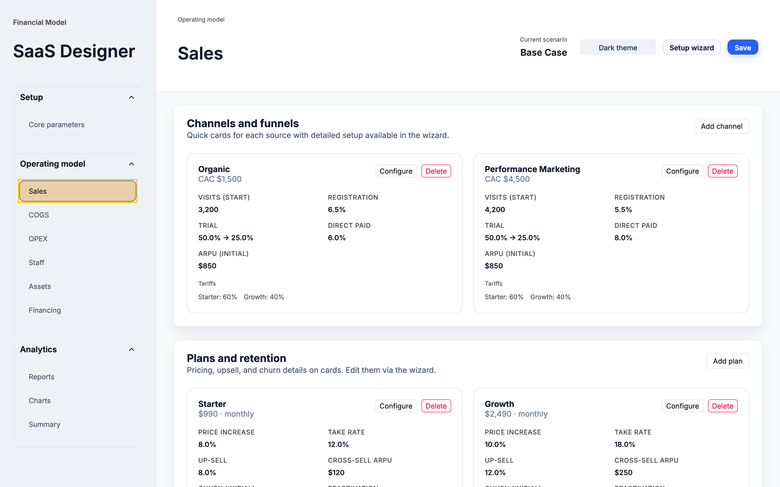Click Growth take rate value 18.0%
The height and width of the screenshot is (487, 780).
click(625, 445)
